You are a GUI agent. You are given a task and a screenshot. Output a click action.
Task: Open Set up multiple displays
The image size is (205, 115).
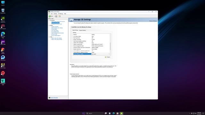click(x=56, y=35)
